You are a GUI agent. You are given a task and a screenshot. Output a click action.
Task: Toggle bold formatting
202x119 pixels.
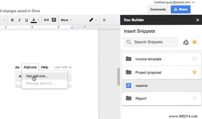[12, 20]
